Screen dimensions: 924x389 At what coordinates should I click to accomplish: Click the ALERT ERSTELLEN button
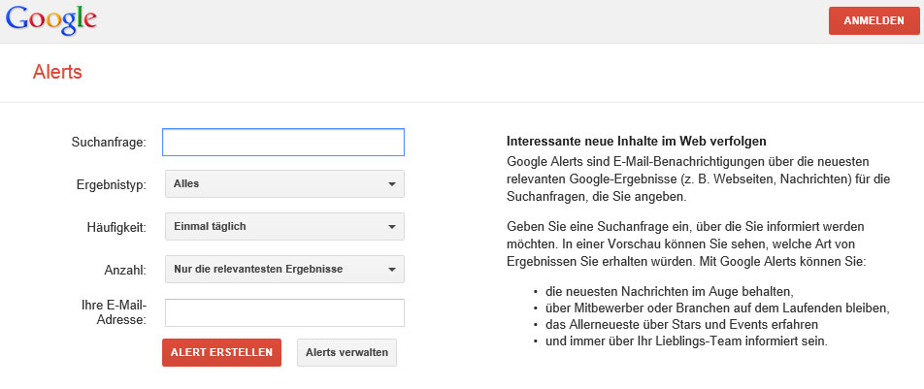(221, 352)
